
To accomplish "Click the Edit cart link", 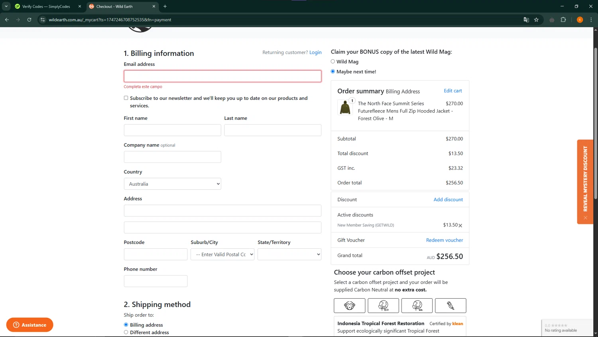I will 453,91.
